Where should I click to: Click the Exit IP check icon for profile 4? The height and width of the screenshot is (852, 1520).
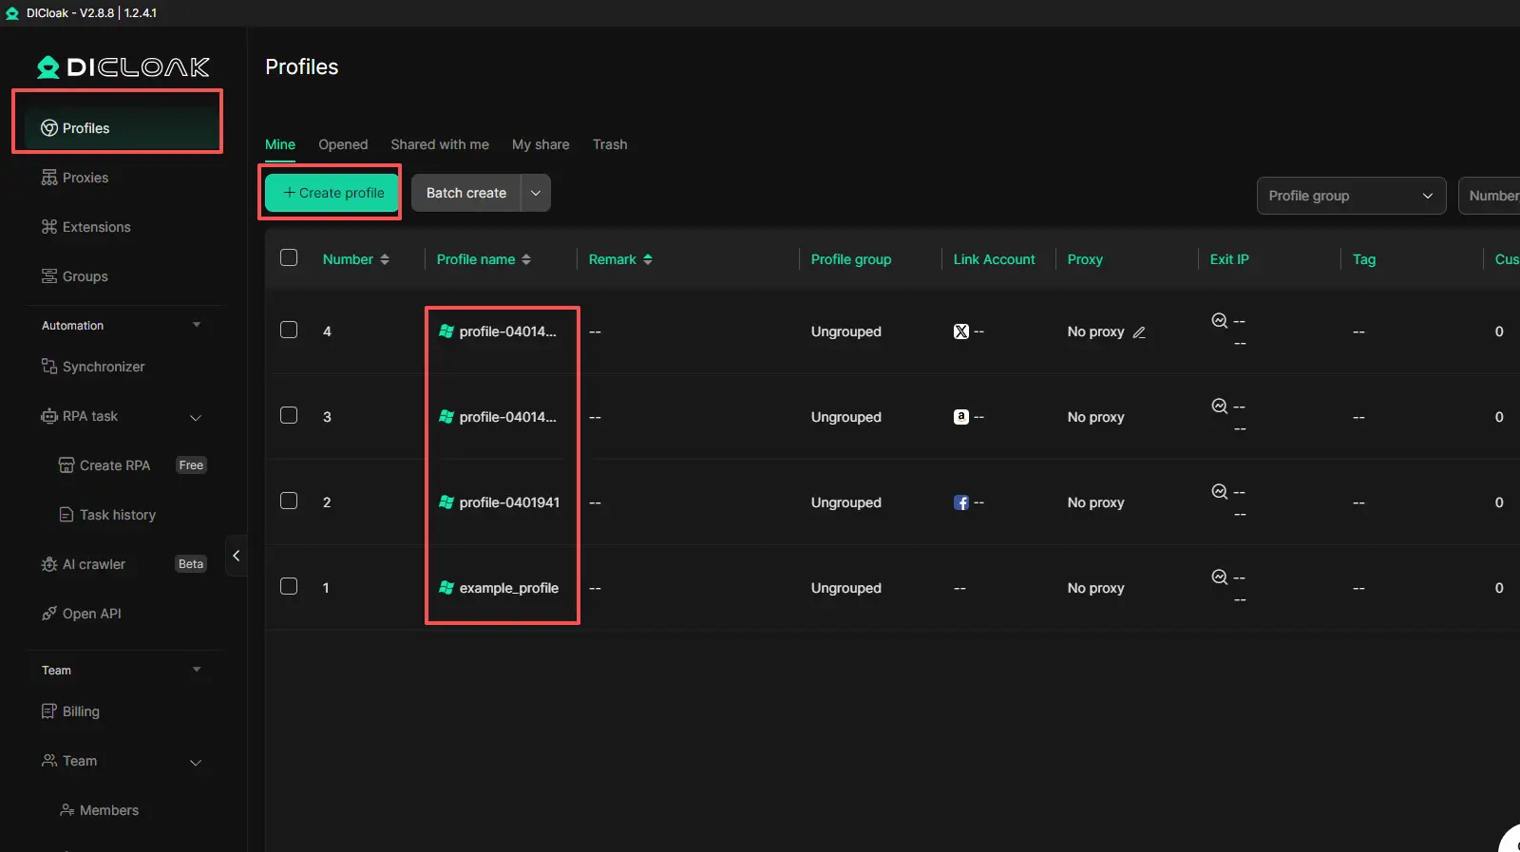click(1219, 321)
